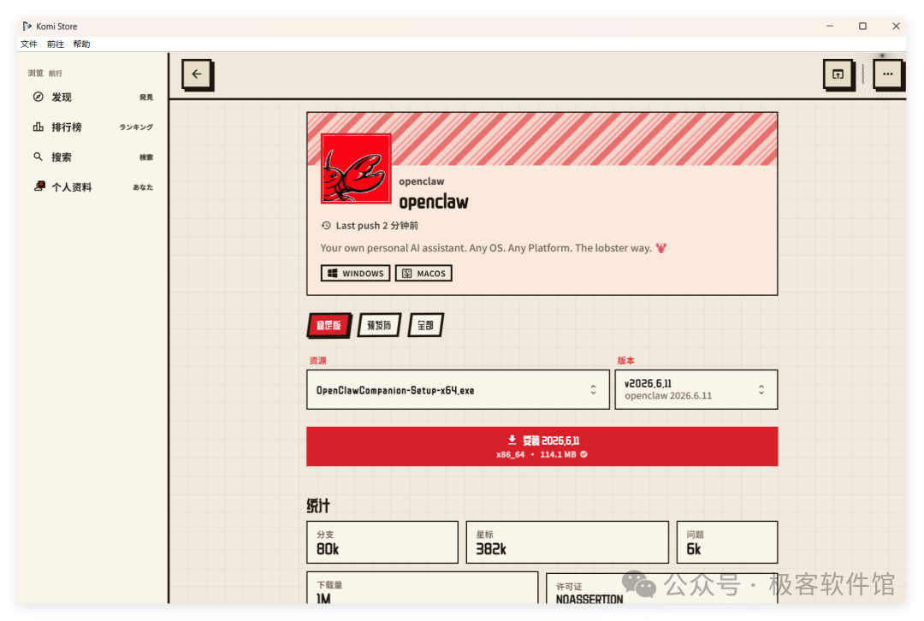
Task: Open the share/export window icon button
Action: point(838,74)
